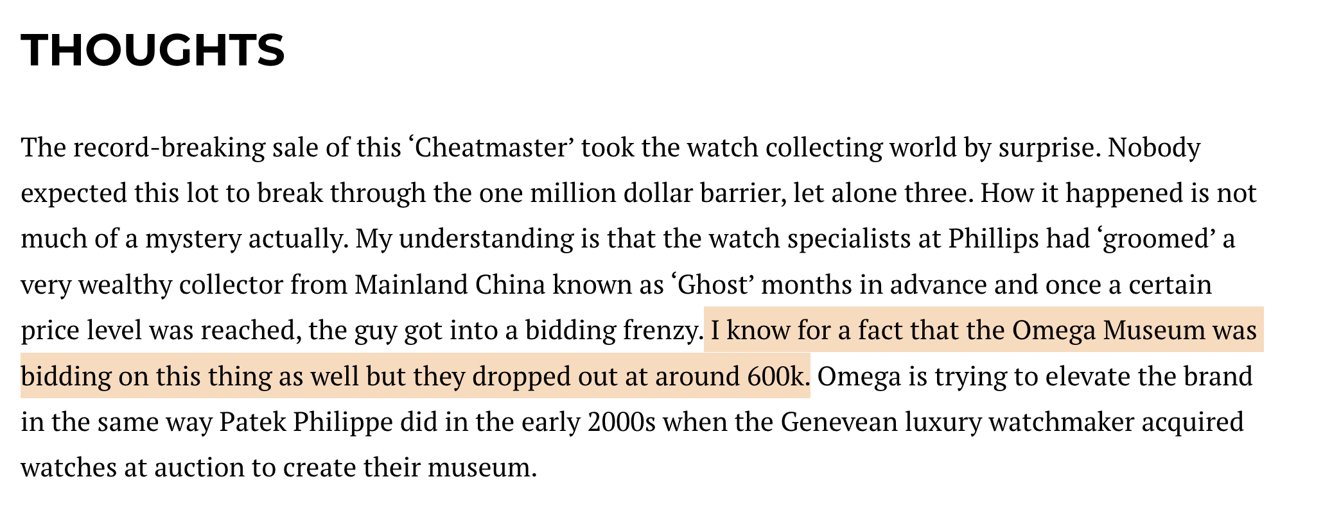Viewport: 1332px width, 513px height.
Task: Click the word 'Genevean'
Action: (839, 422)
